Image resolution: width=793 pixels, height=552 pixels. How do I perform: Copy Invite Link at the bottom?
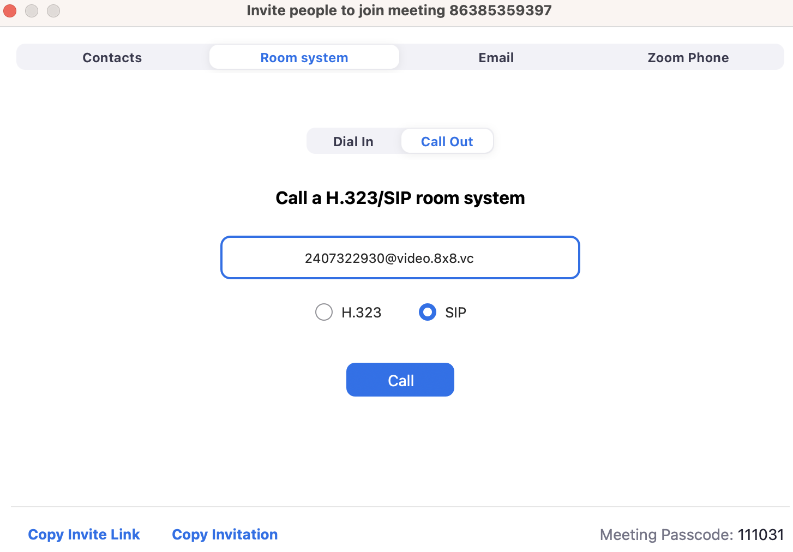coord(84,535)
